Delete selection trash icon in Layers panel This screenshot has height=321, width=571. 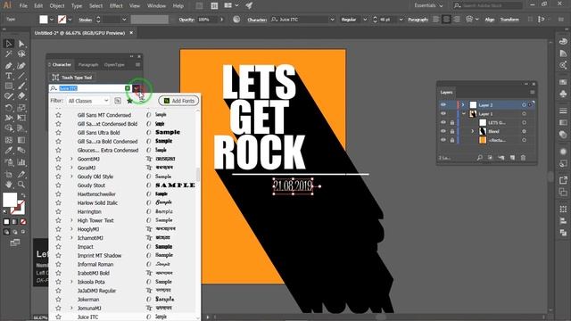pos(524,158)
